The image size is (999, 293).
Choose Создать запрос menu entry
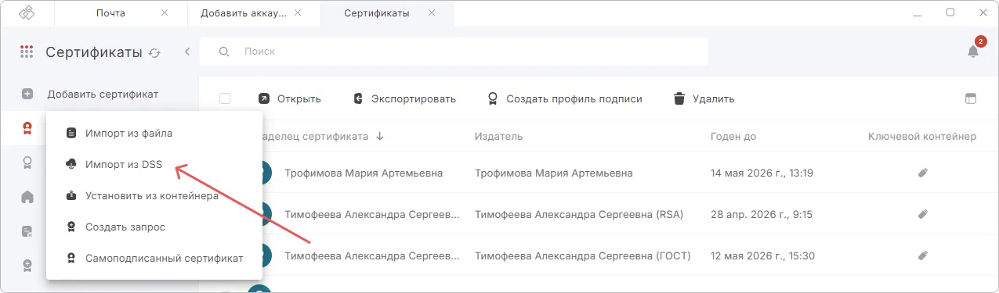(125, 227)
